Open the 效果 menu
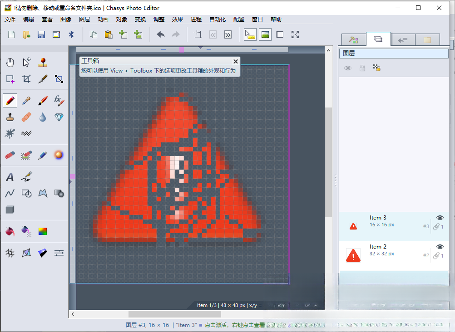 (177, 20)
